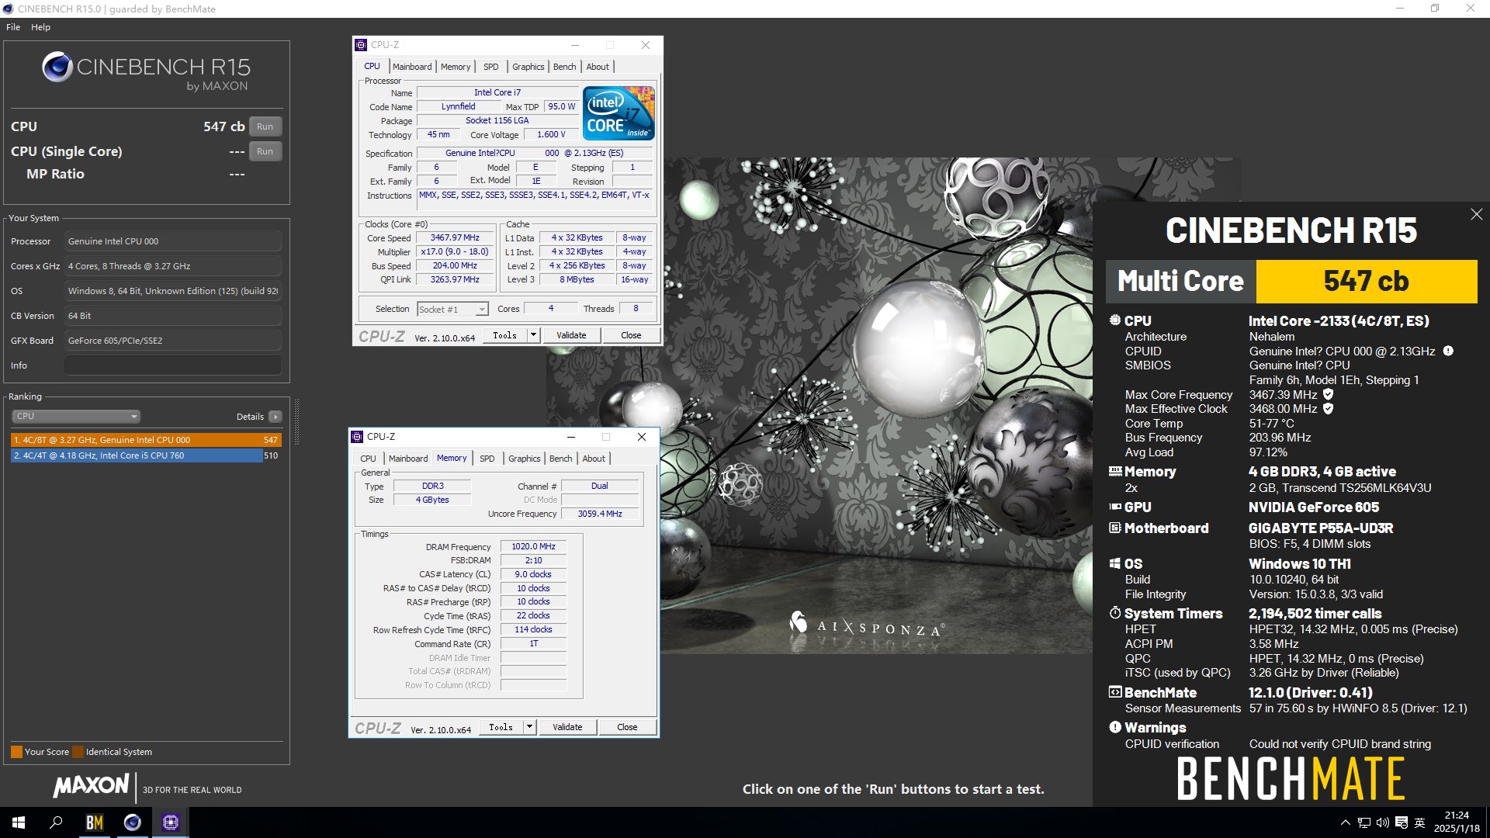1490x838 pixels.
Task: Click the Memory section icon in BenchMate
Action: [x=1115, y=471]
